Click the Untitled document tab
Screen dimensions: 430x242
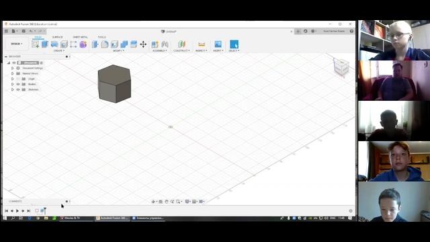coord(169,32)
